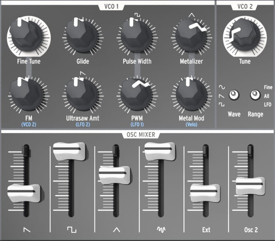Click the Tune label in VCO 2
This screenshot has width=275, height=241.
245,61
